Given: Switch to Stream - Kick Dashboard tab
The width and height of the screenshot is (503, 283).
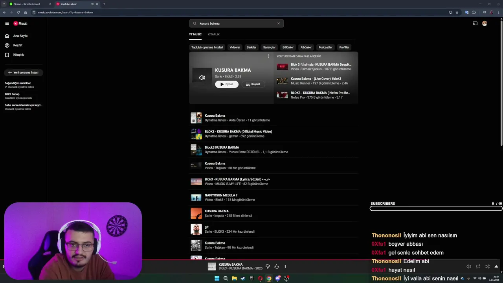Looking at the screenshot, I should click(30, 4).
